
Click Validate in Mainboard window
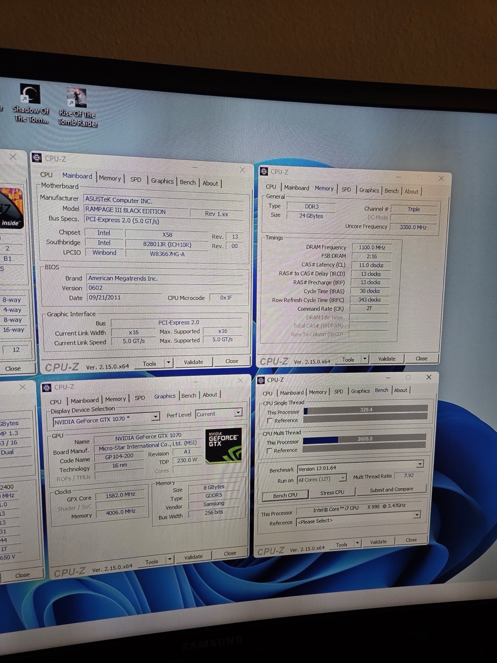tap(193, 362)
